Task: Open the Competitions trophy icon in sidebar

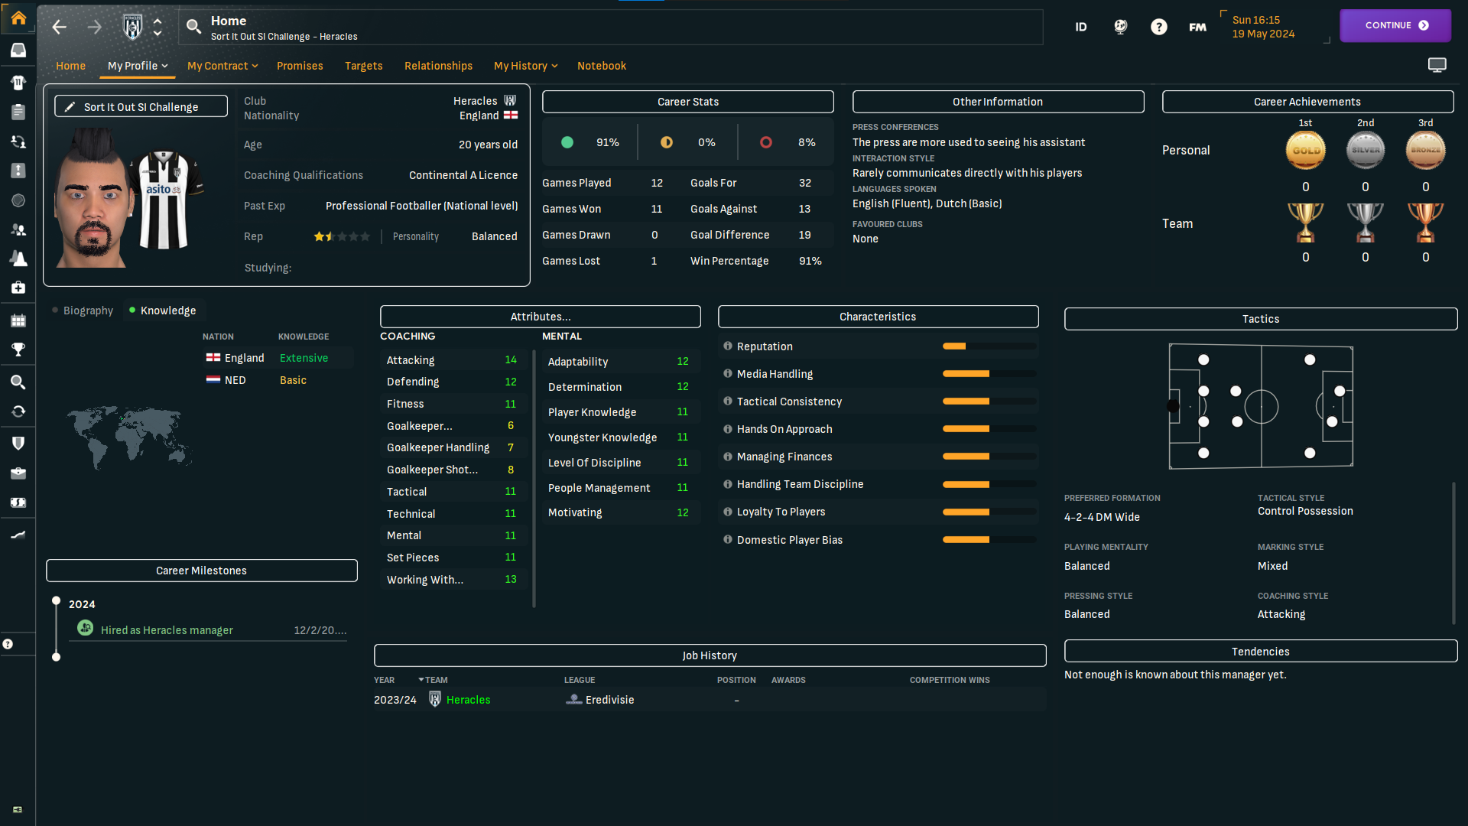Action: pyautogui.click(x=18, y=350)
